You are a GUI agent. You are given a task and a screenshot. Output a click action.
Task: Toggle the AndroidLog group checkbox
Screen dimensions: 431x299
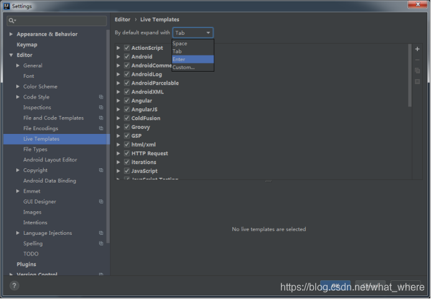click(x=126, y=74)
